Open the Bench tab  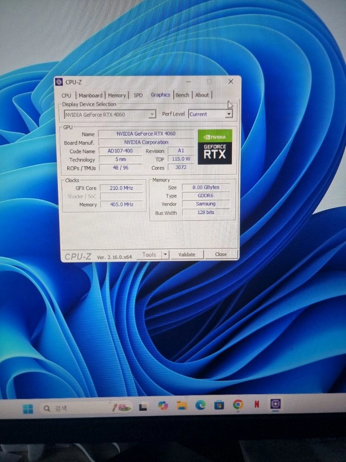click(x=182, y=95)
